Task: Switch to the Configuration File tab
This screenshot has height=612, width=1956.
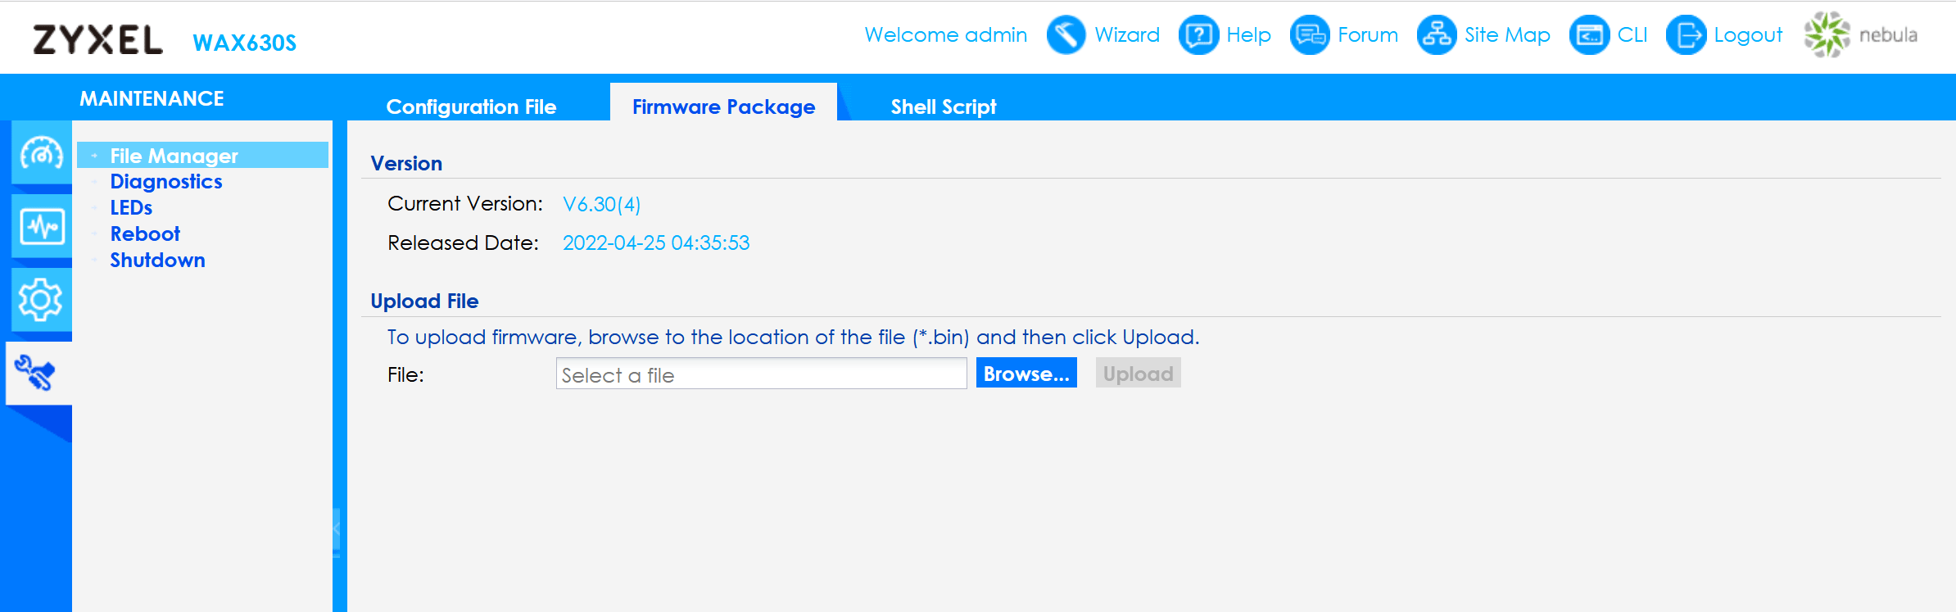Action: click(471, 107)
